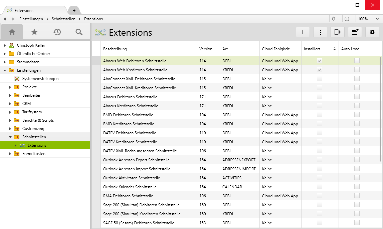Collapse the Einstellungen tree node
The height and width of the screenshot is (229, 383).
[x=5, y=70]
